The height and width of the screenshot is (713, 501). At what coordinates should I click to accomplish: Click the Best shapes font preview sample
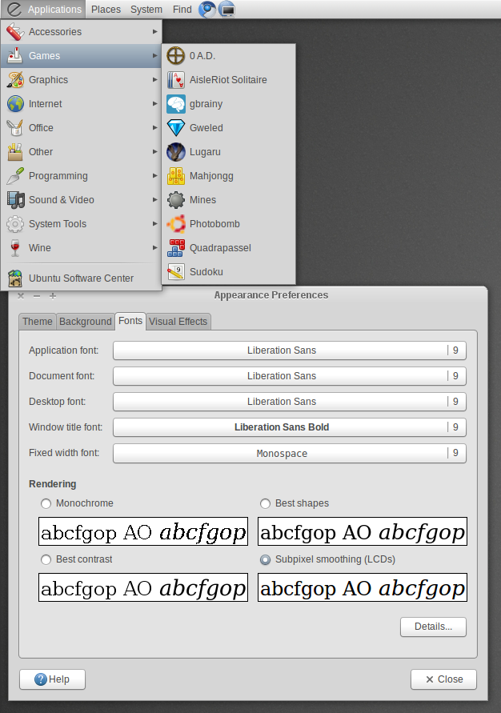pos(363,531)
